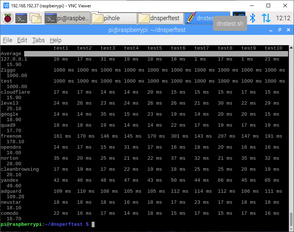Image resolution: width=294 pixels, height=232 pixels.
Task: Launch terminal from panel launcher icon
Action: pos(21,18)
